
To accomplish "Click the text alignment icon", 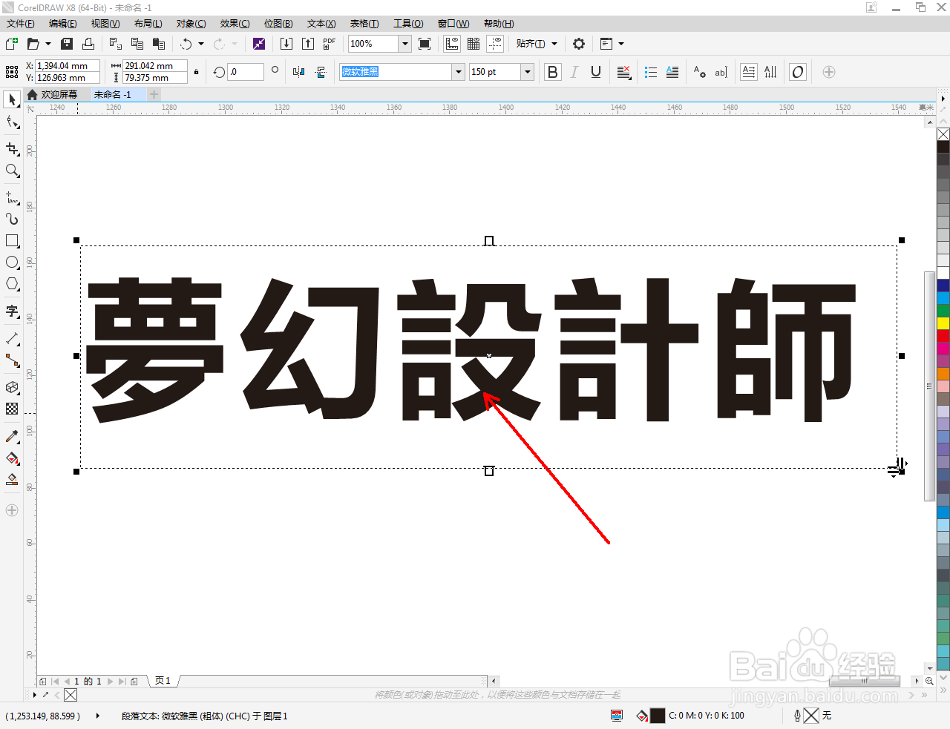I will (x=624, y=72).
